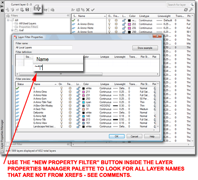This screenshot has height=180, width=198.
Task: Click lock icon of A-Anno-Tblk-Text in preview
Action: pos(78,102)
